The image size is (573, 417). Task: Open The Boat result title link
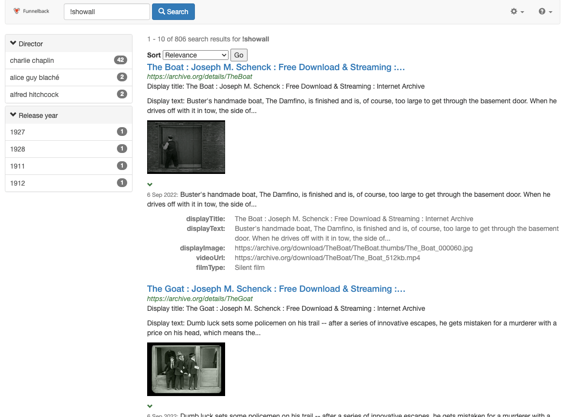click(276, 67)
